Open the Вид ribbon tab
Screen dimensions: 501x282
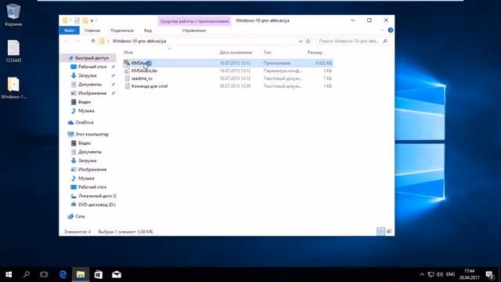[x=148, y=31]
